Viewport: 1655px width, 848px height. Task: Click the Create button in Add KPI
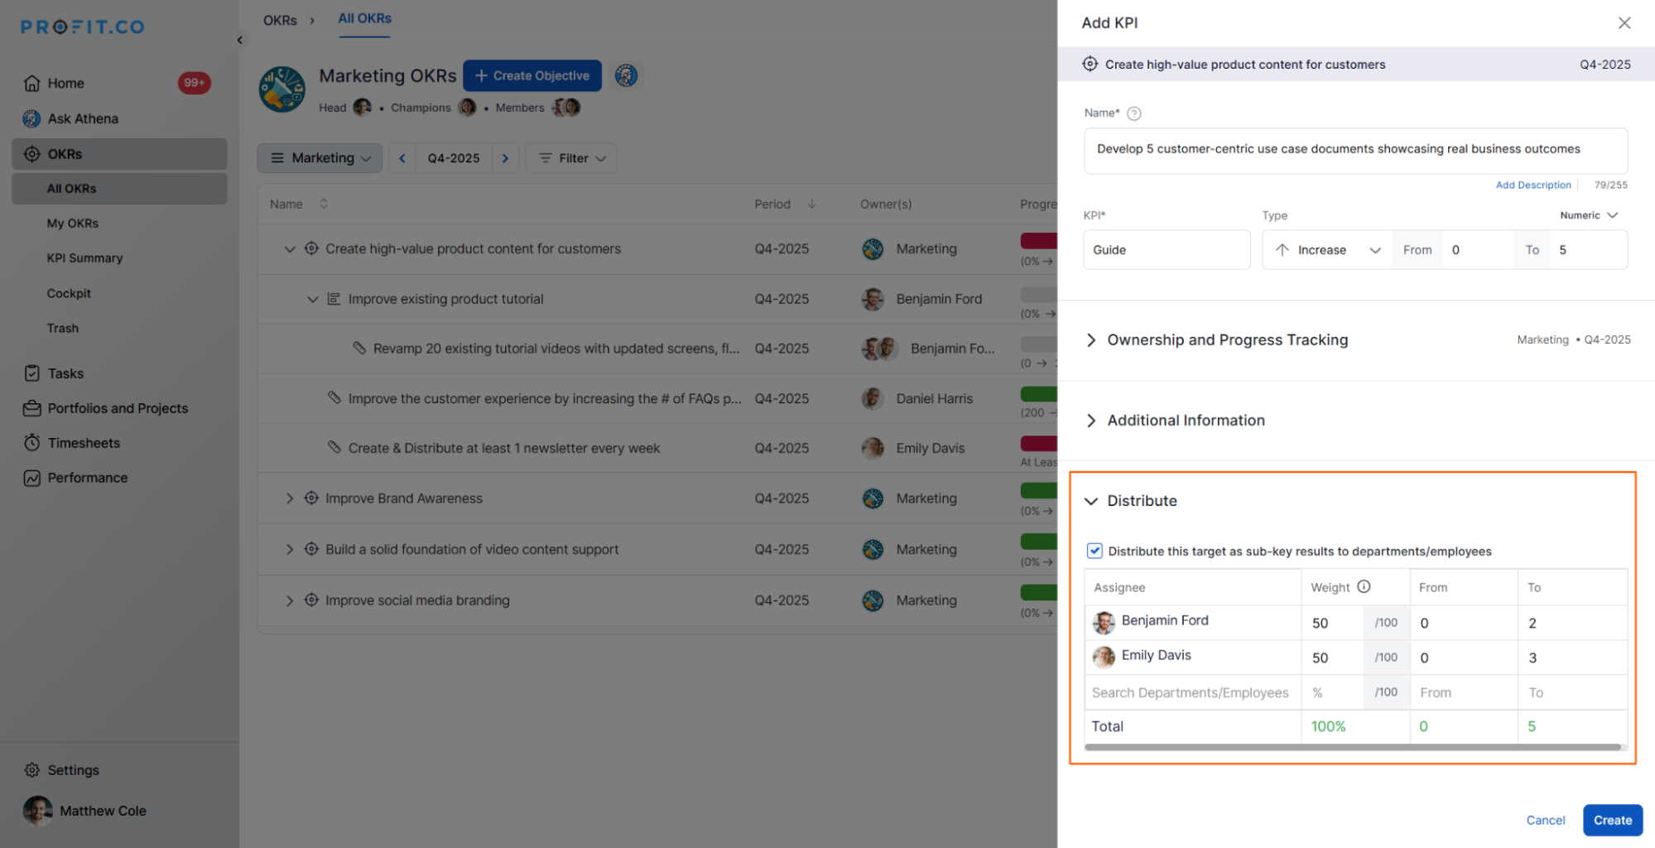pyautogui.click(x=1612, y=820)
